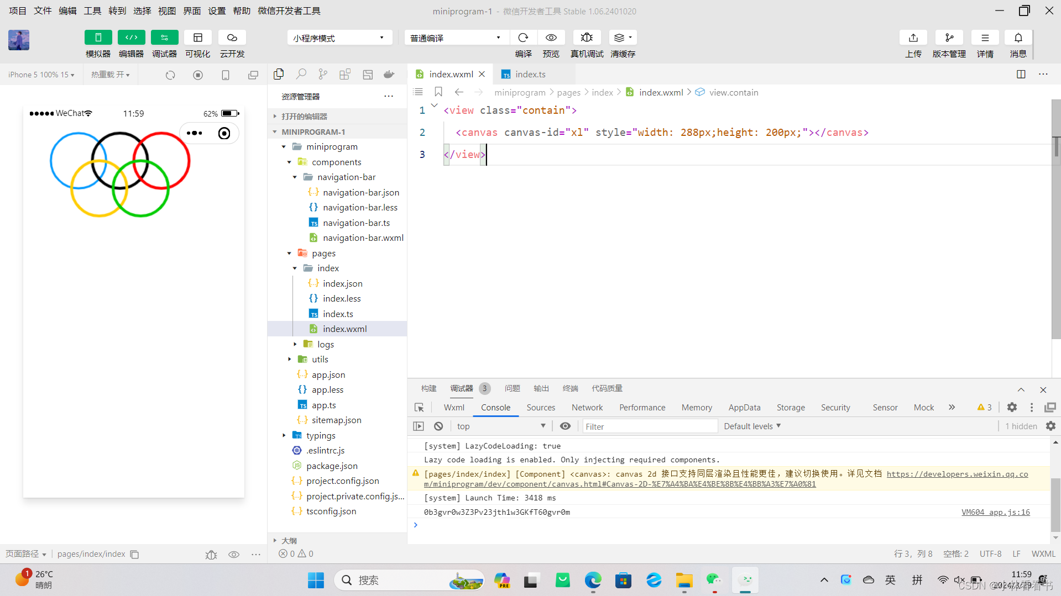1061x596 pixels.
Task: Click the simulator capsule menu dots
Action: [x=194, y=133]
